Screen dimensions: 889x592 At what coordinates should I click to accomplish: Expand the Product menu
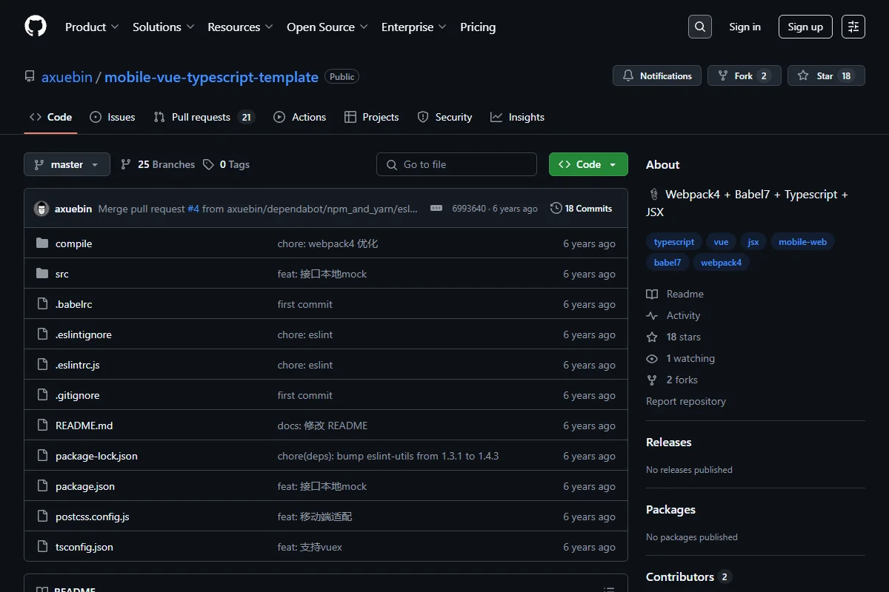click(x=92, y=27)
